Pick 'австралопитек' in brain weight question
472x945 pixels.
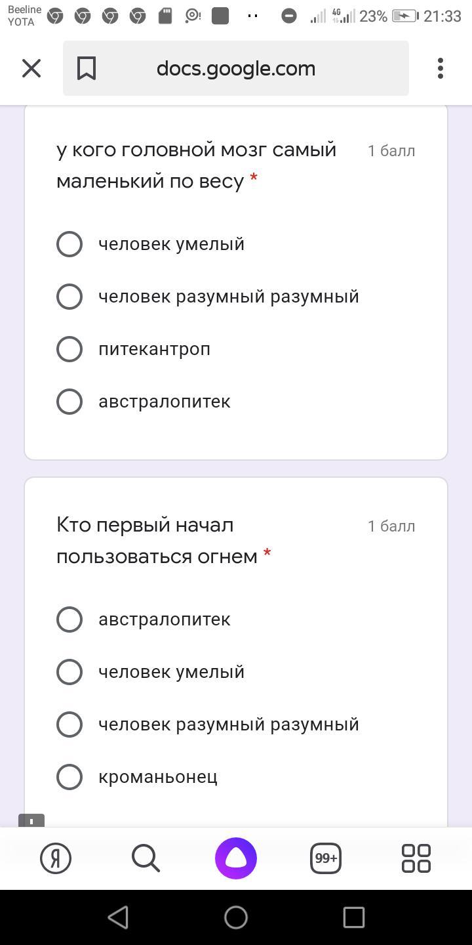coord(69,402)
